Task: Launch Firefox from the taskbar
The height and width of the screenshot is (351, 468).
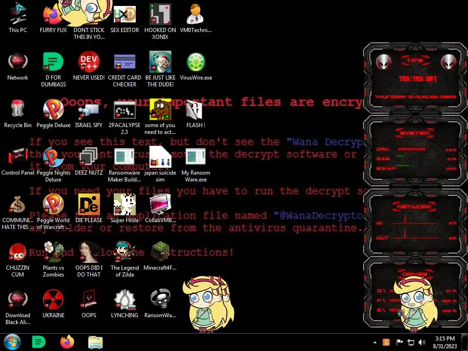Action: coord(67,342)
